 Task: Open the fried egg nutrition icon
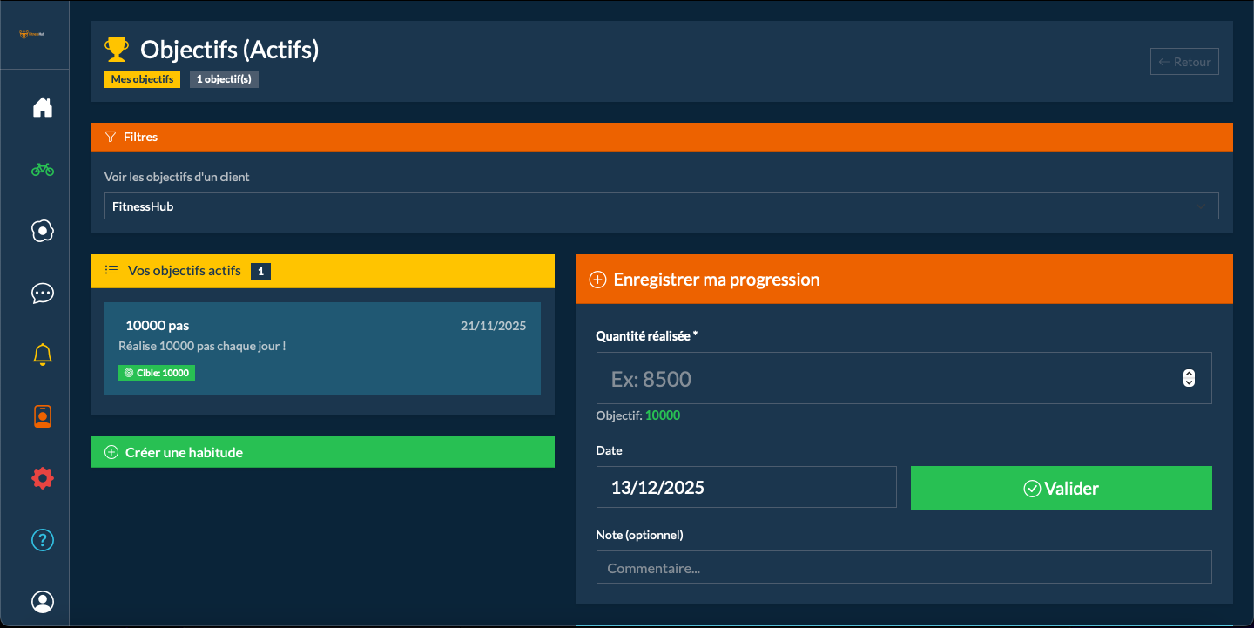click(42, 231)
